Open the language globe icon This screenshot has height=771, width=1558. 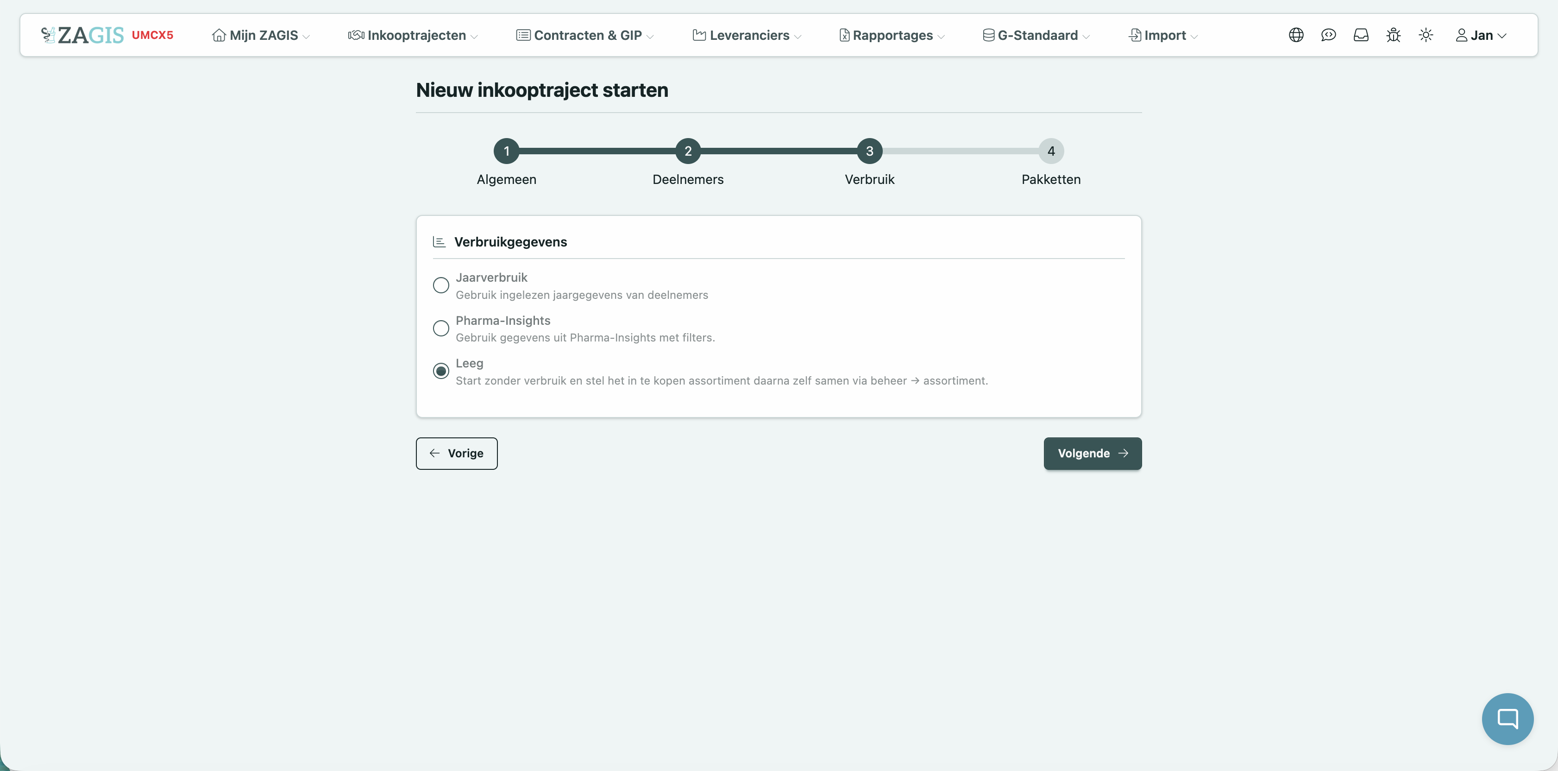(x=1295, y=35)
